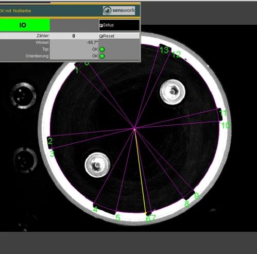
Task: Click the Orientierung label
Action: [37, 56]
